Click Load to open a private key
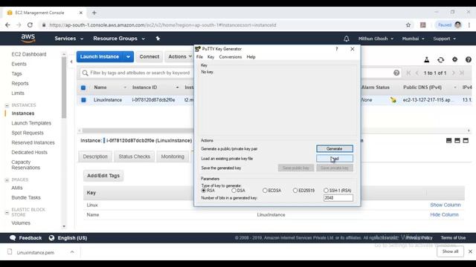476x267 pixels. tap(335, 158)
